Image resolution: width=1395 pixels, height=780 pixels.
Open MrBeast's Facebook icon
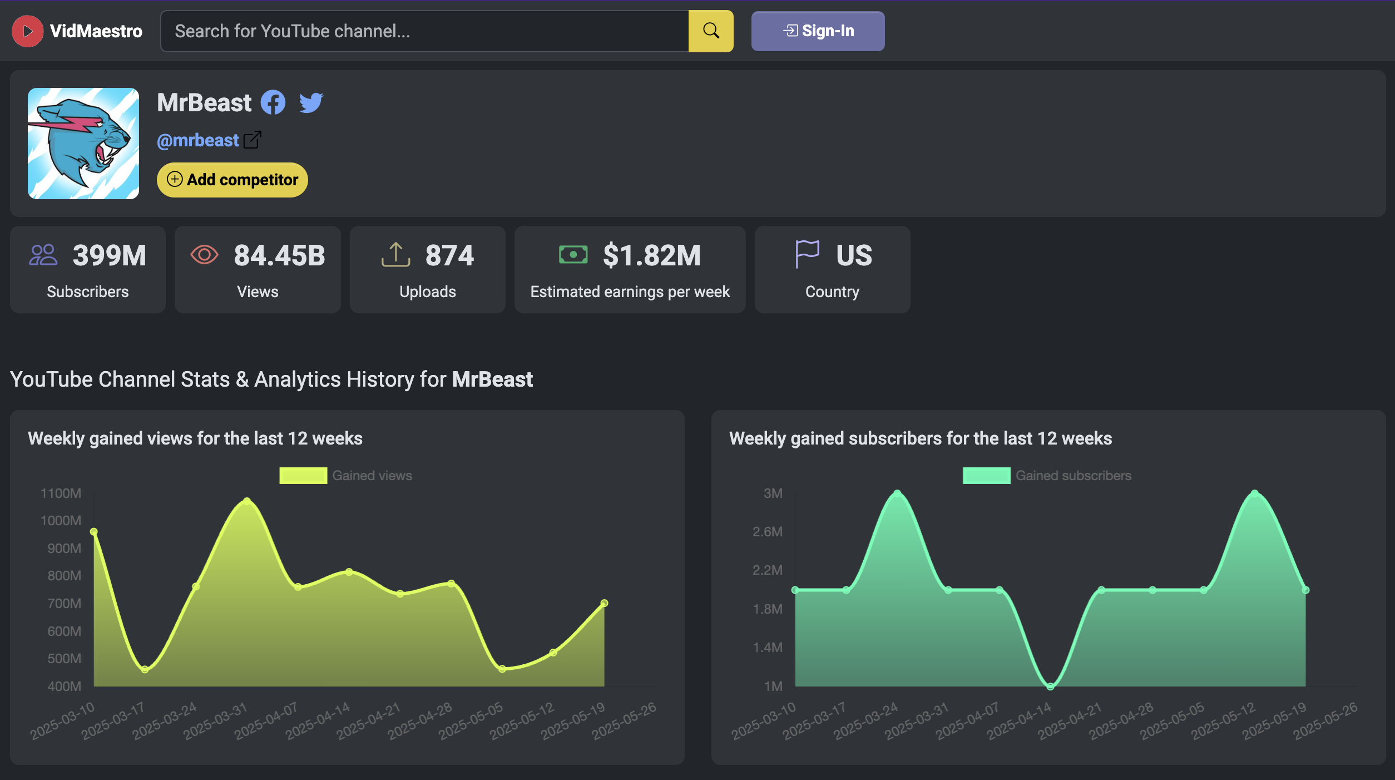(273, 102)
